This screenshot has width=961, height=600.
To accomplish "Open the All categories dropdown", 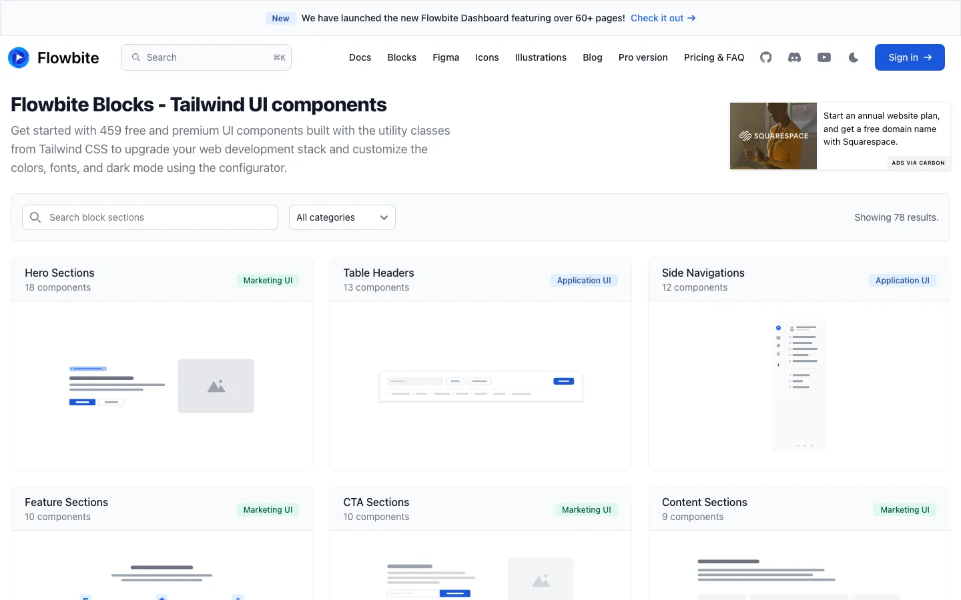I will [342, 217].
